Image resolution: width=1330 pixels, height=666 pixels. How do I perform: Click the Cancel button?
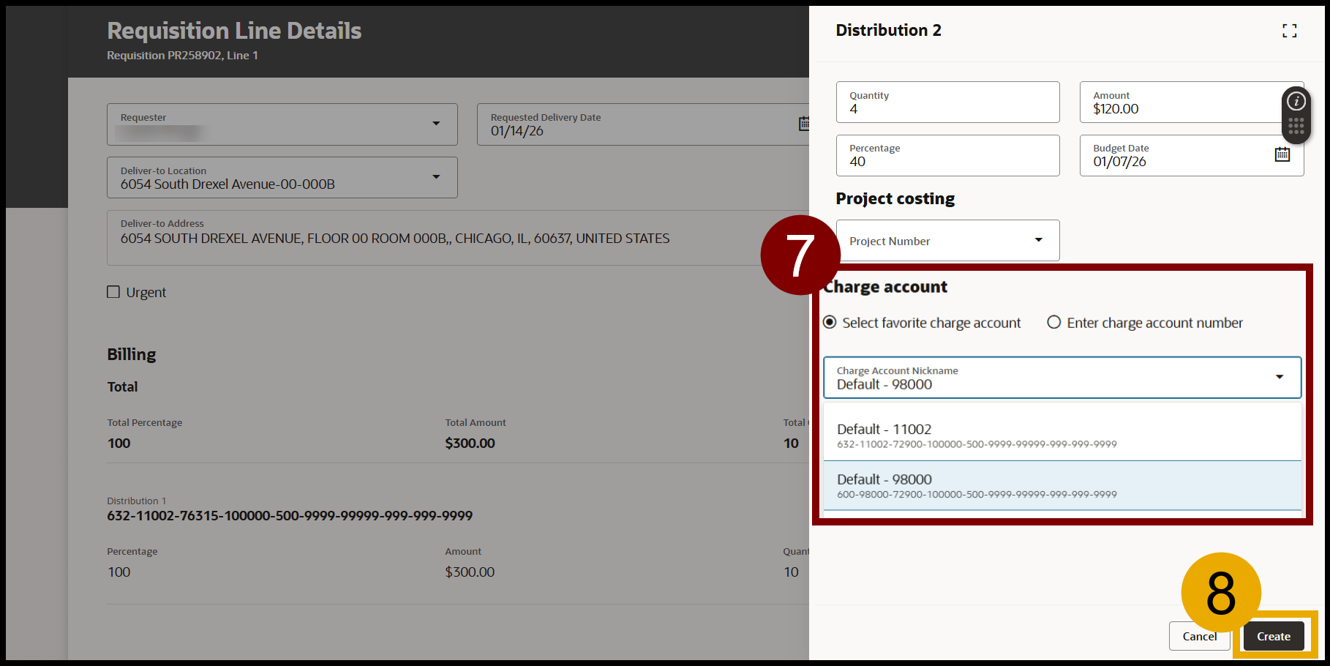(1199, 636)
